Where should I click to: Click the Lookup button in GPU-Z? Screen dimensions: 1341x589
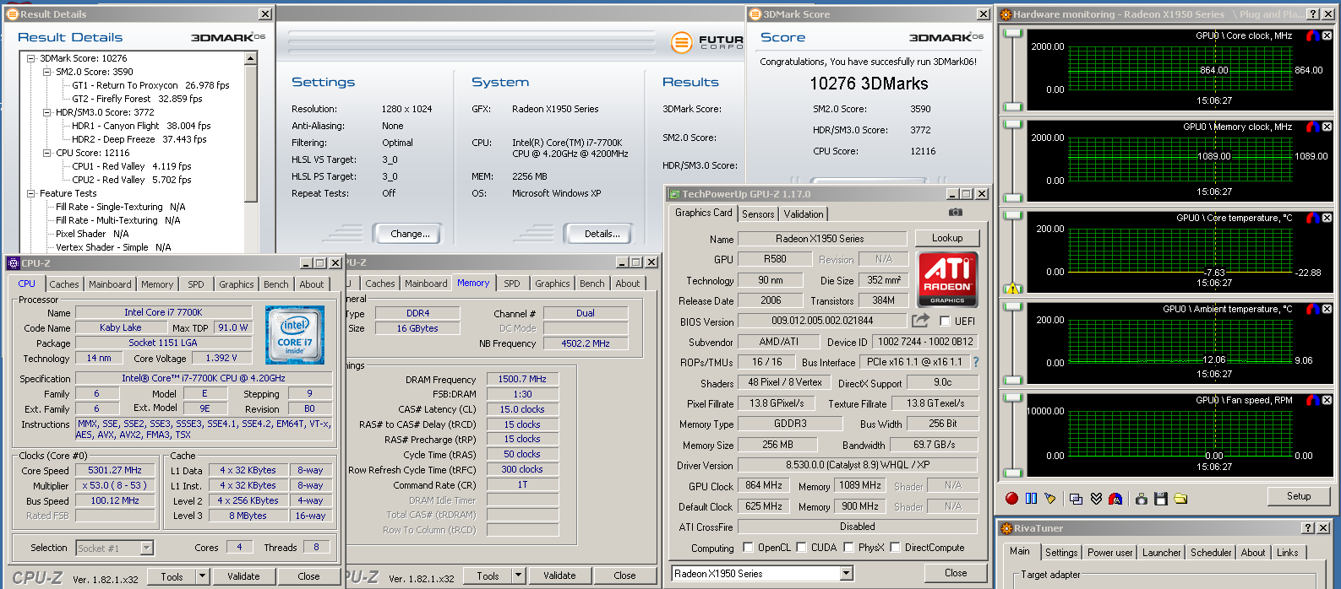947,238
